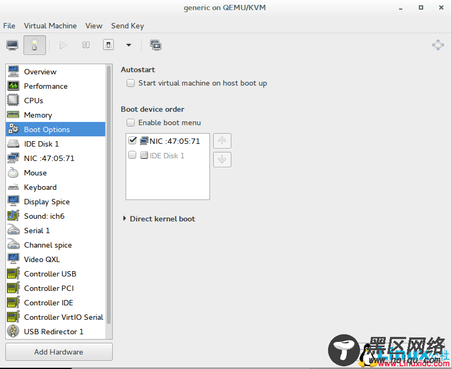452x369 pixels.
Task: Click NIC :47:05:71 label in boot order list
Action: pyautogui.click(x=175, y=141)
